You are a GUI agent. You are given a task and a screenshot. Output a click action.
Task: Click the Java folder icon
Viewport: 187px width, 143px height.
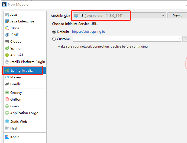pos(7,15)
